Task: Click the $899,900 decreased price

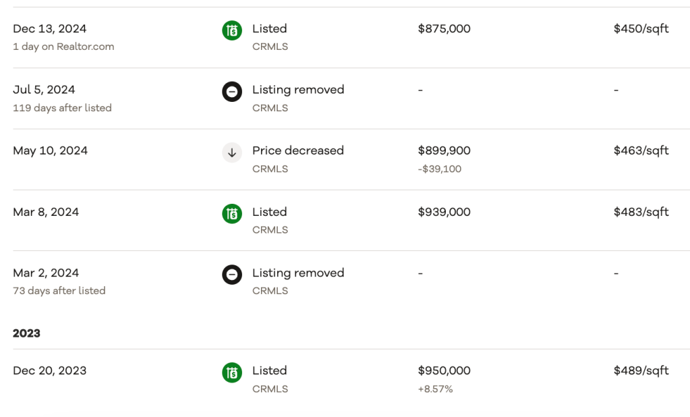Action: tap(444, 150)
